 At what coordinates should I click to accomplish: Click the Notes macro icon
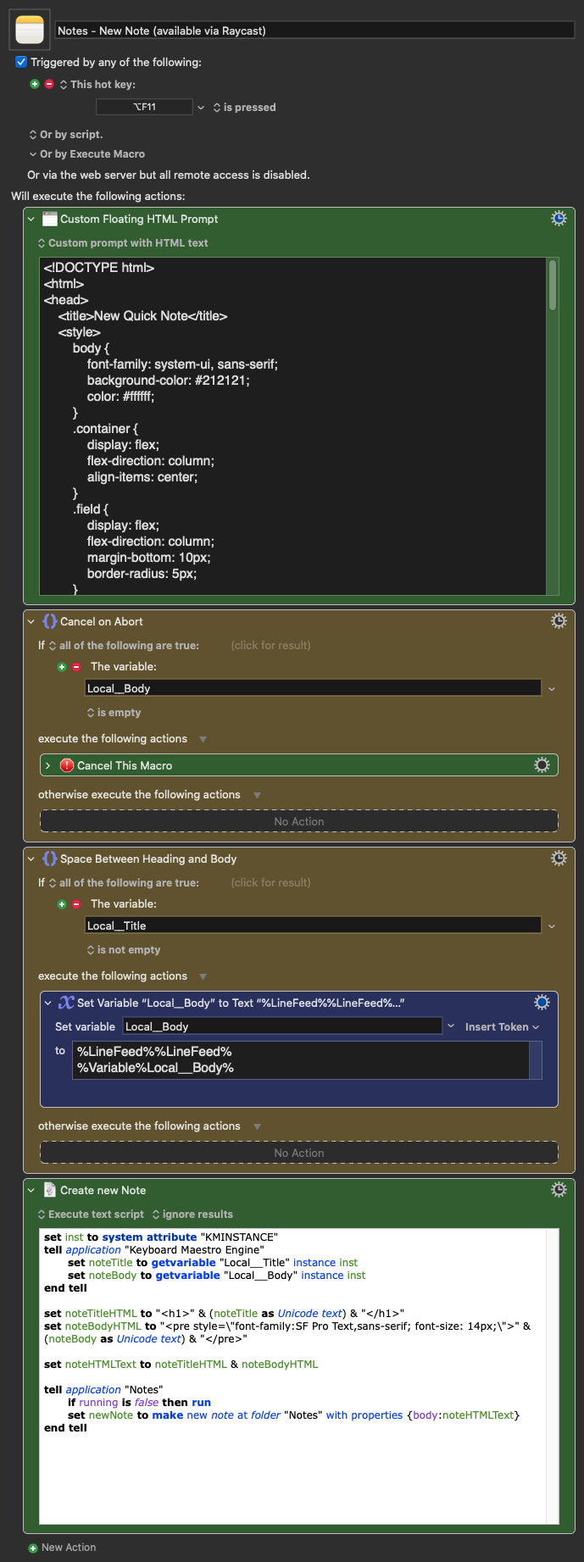pyautogui.click(x=29, y=30)
